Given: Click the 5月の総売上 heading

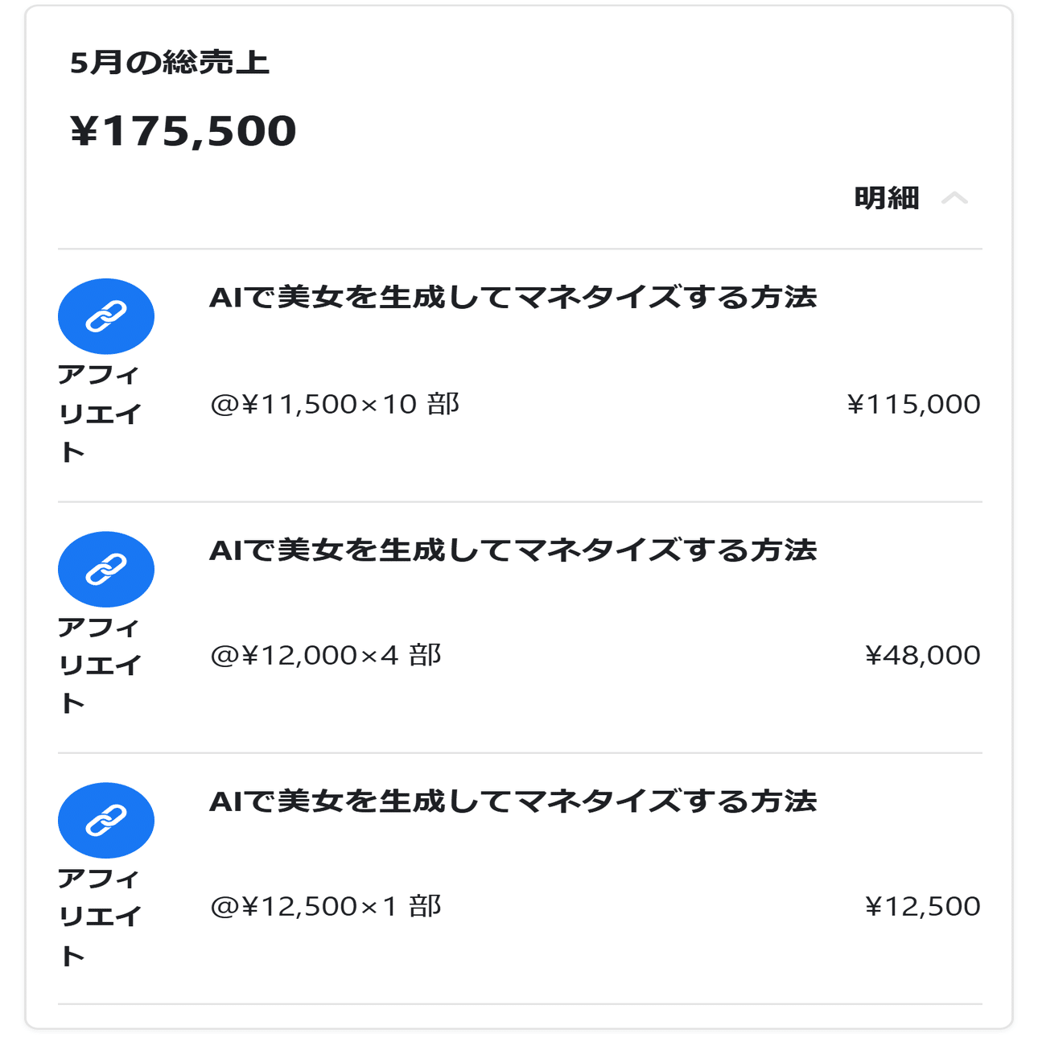Looking at the screenshot, I should (169, 63).
